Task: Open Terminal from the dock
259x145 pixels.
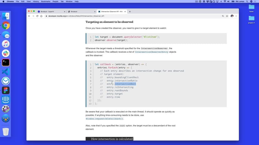Action: (x=6, y=62)
